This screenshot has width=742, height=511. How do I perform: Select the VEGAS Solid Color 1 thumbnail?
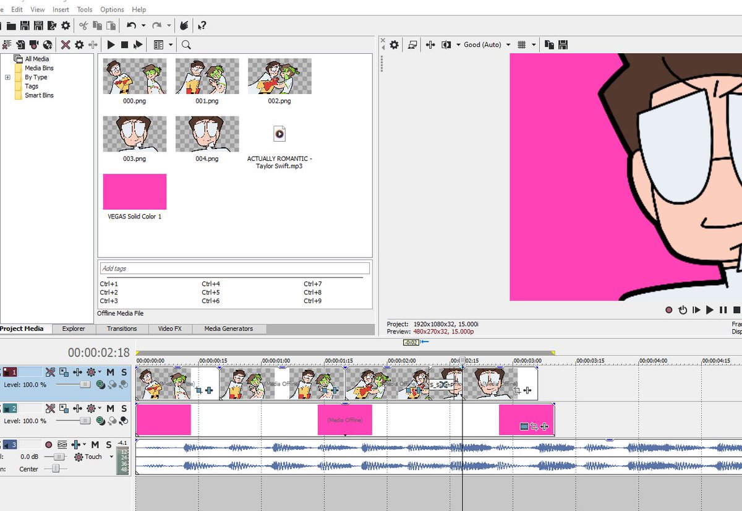(135, 192)
